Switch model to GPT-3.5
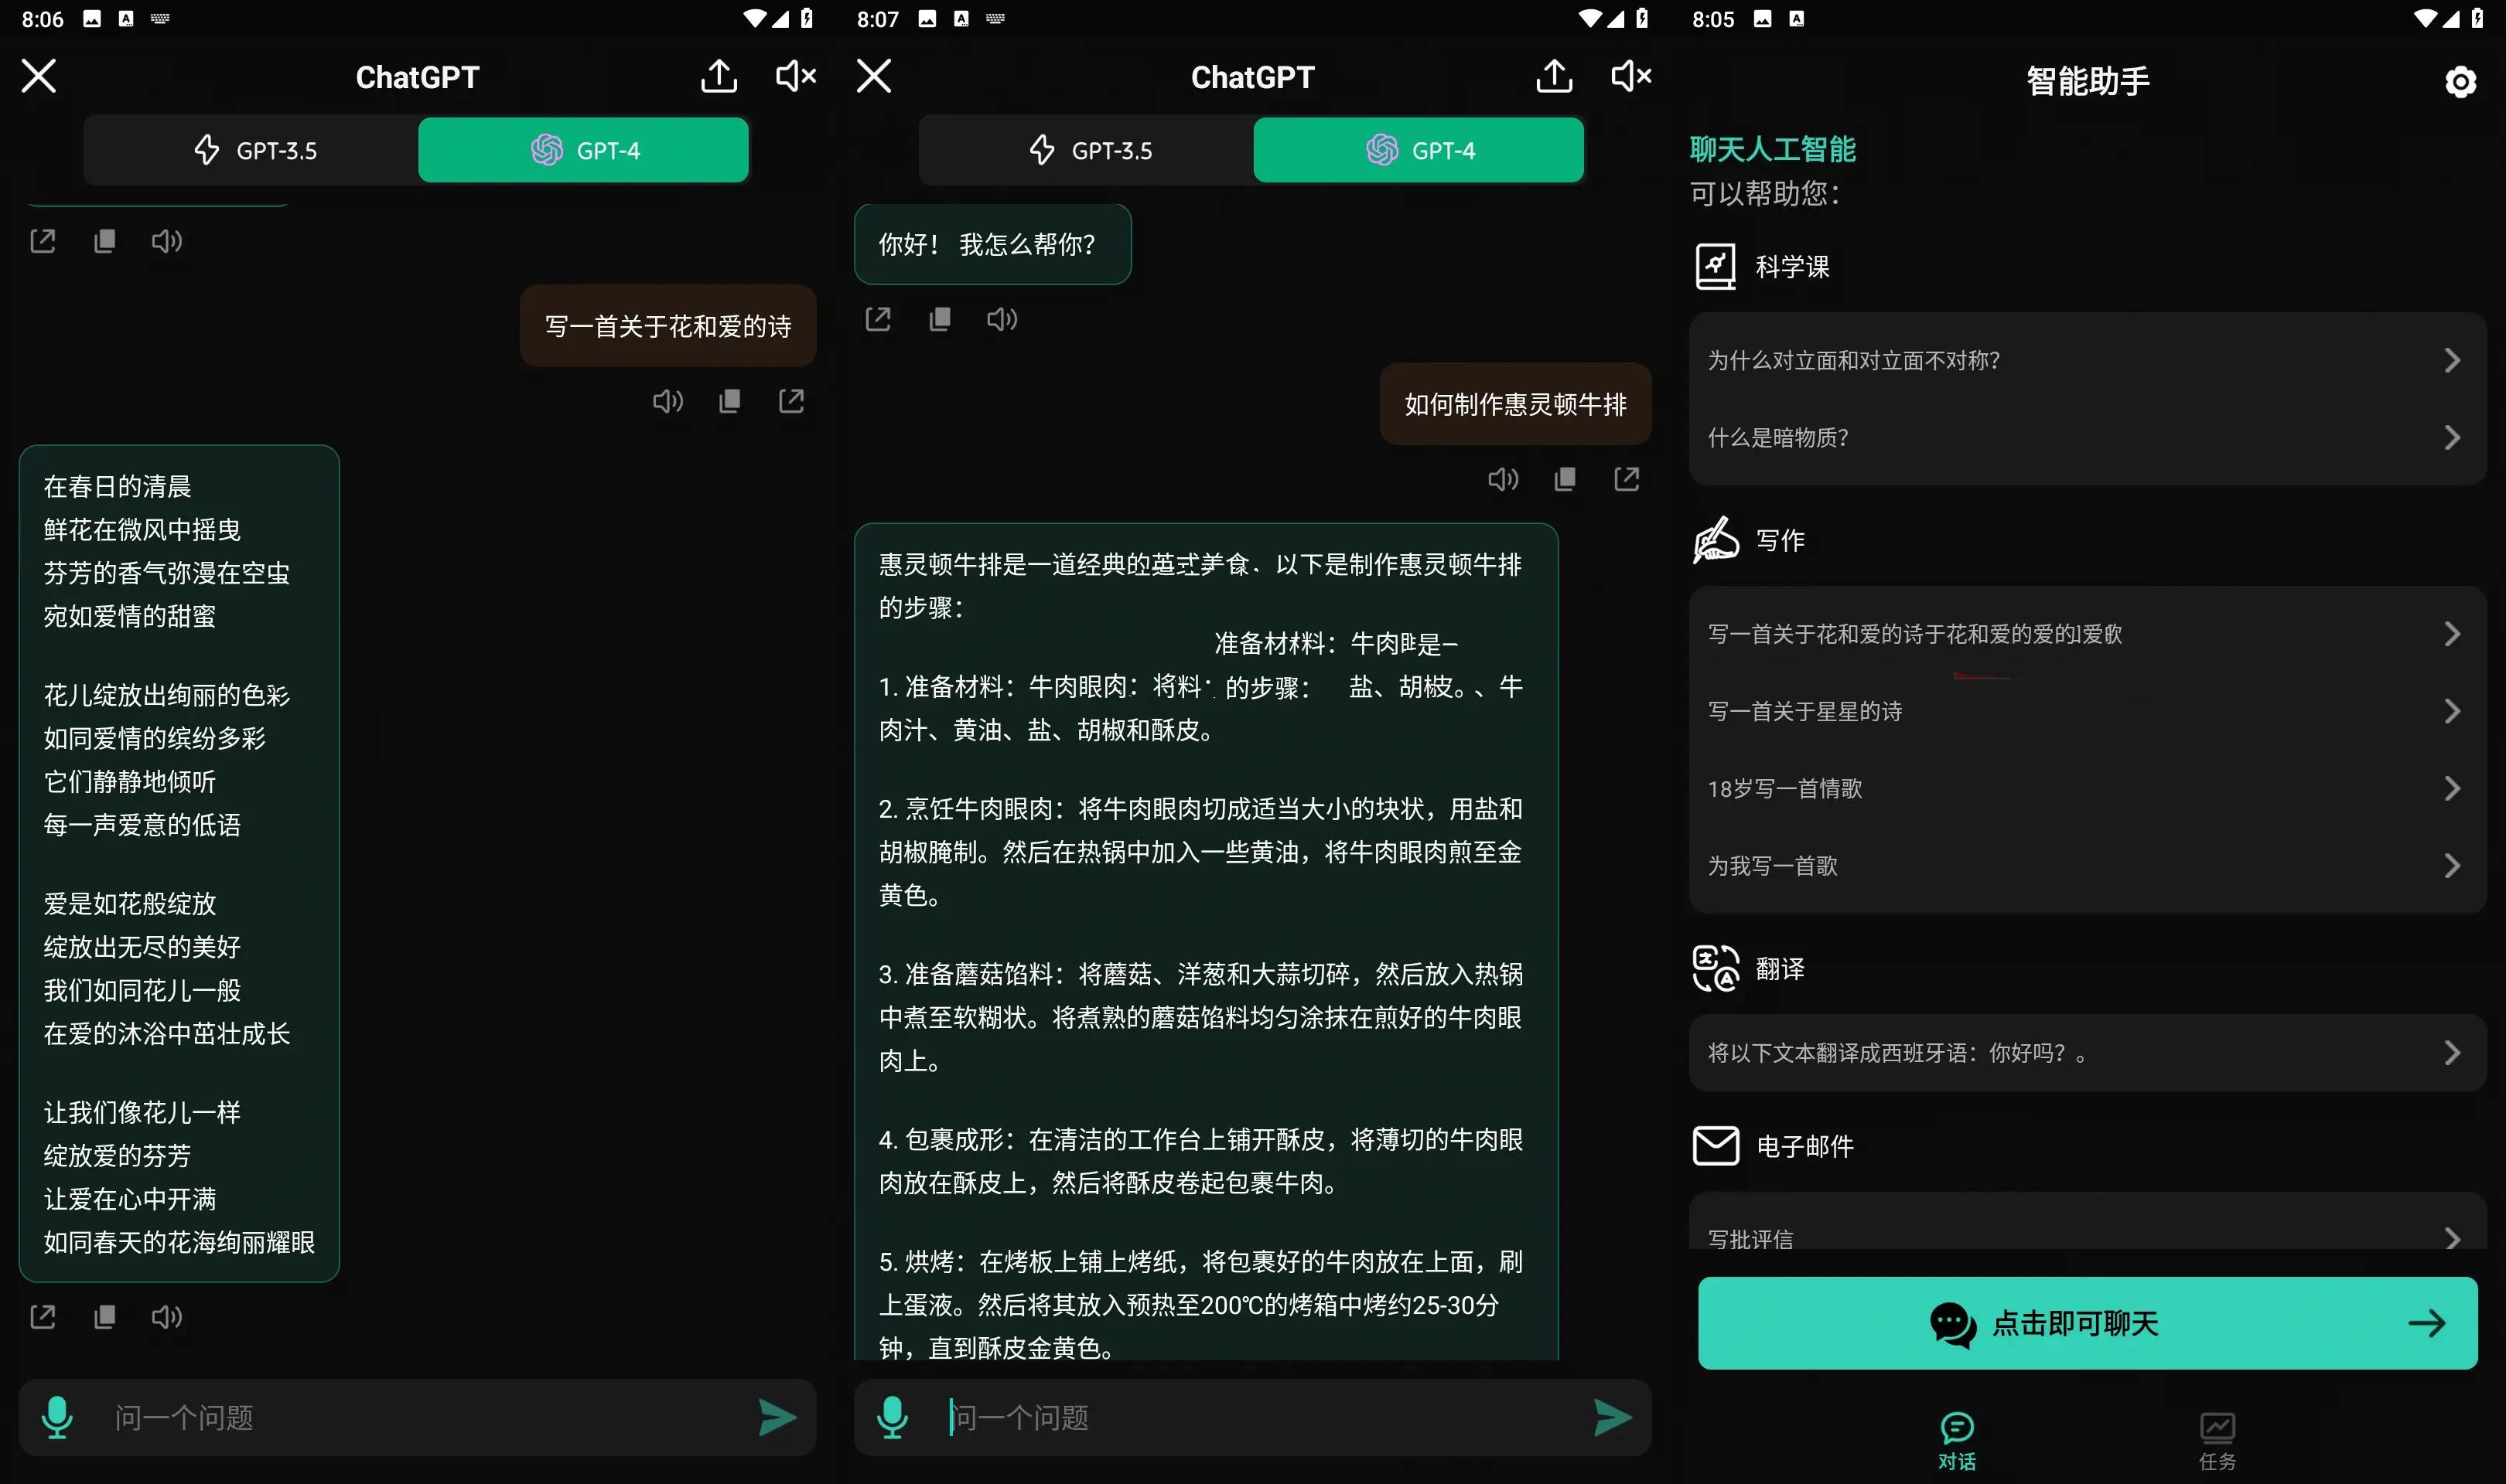The image size is (2506, 1484). tap(257, 149)
